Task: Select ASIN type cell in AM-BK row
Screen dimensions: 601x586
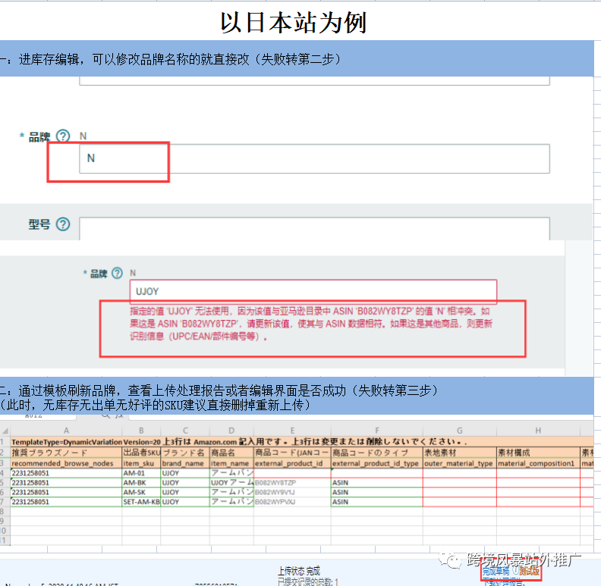Action: (377, 483)
